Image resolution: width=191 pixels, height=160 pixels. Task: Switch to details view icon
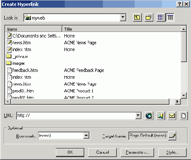coord(170,17)
